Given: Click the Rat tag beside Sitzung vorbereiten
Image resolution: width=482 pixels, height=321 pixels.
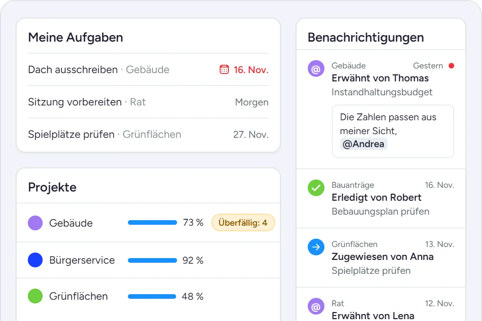Looking at the screenshot, I should pyautogui.click(x=138, y=102).
